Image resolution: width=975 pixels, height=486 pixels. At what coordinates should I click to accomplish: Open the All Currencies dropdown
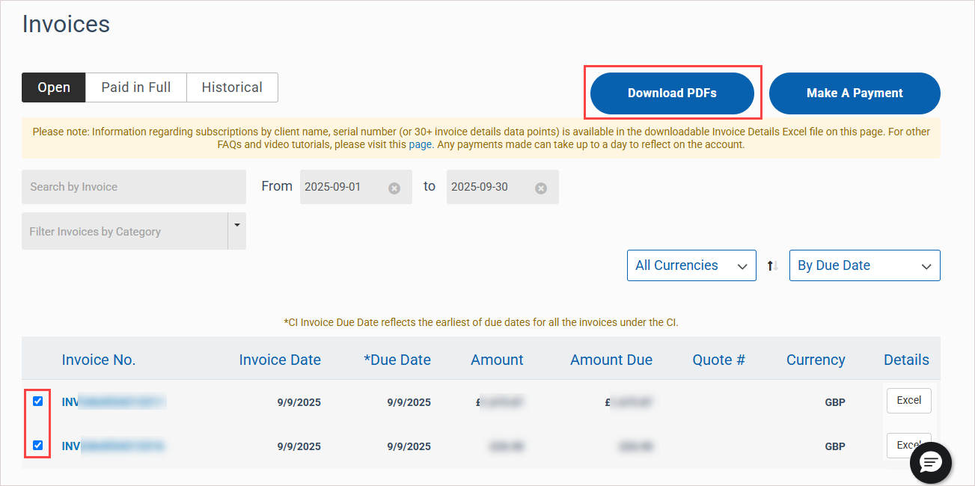[x=691, y=265]
